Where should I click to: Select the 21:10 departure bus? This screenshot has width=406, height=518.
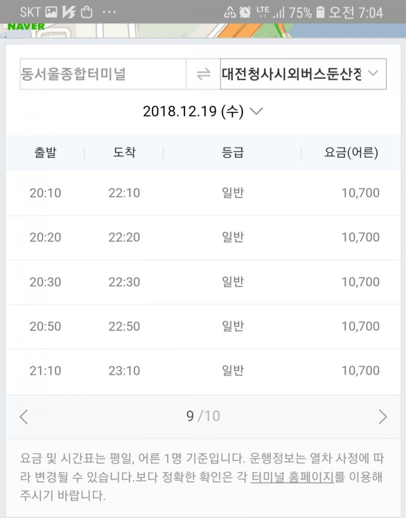(203, 371)
